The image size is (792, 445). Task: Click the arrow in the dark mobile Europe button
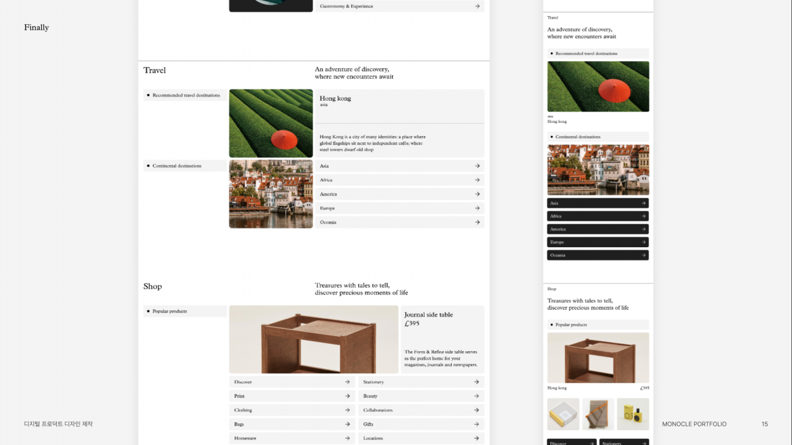point(643,242)
